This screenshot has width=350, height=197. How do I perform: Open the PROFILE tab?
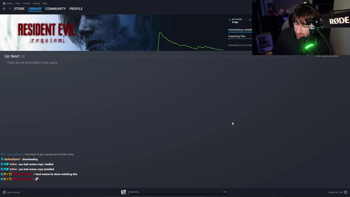(76, 9)
